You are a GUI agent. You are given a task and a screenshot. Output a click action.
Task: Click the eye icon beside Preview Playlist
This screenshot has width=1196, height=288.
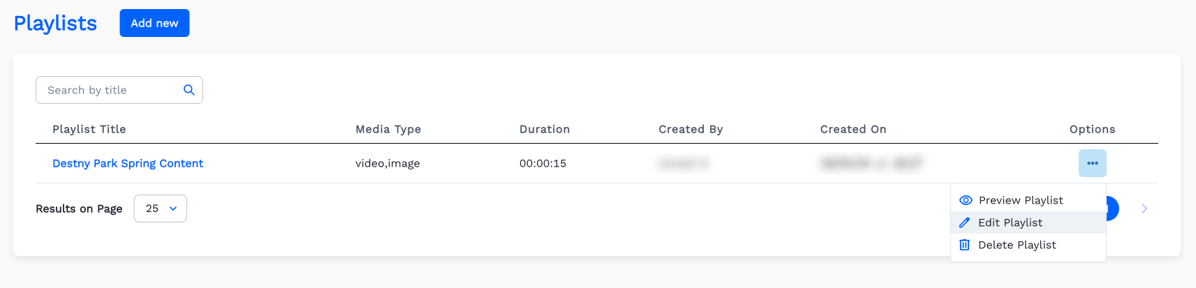tap(966, 200)
